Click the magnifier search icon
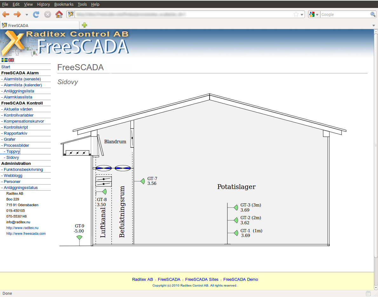The image size is (378, 297). (x=373, y=15)
